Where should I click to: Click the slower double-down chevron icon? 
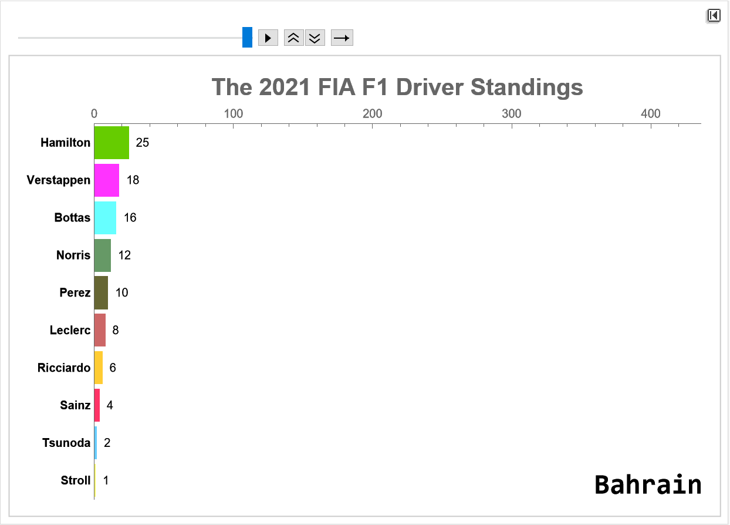pos(315,38)
